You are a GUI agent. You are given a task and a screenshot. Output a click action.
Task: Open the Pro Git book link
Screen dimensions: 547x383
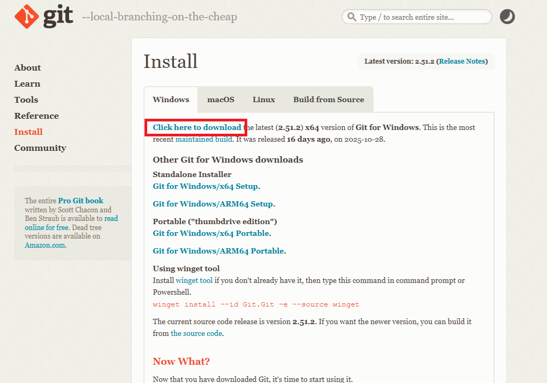[80, 201]
